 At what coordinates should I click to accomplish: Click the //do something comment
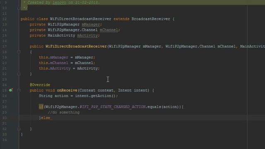tap(63, 112)
